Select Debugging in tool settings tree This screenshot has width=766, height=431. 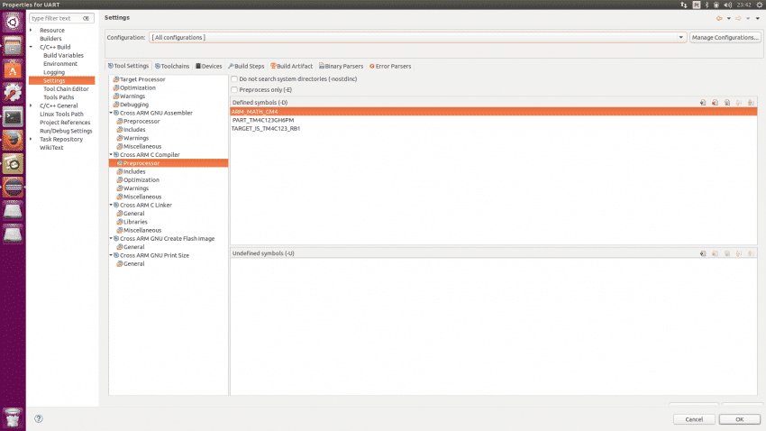[x=134, y=105]
